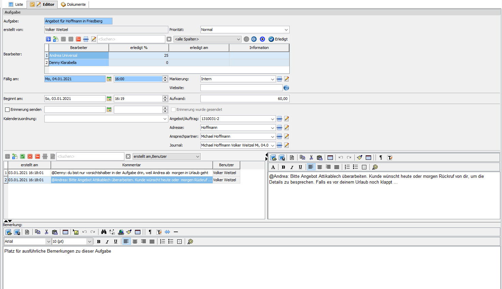Screen dimensions: 502x289
Task: Expand the Kalenderzuordnung dropdown
Action: coord(165,119)
